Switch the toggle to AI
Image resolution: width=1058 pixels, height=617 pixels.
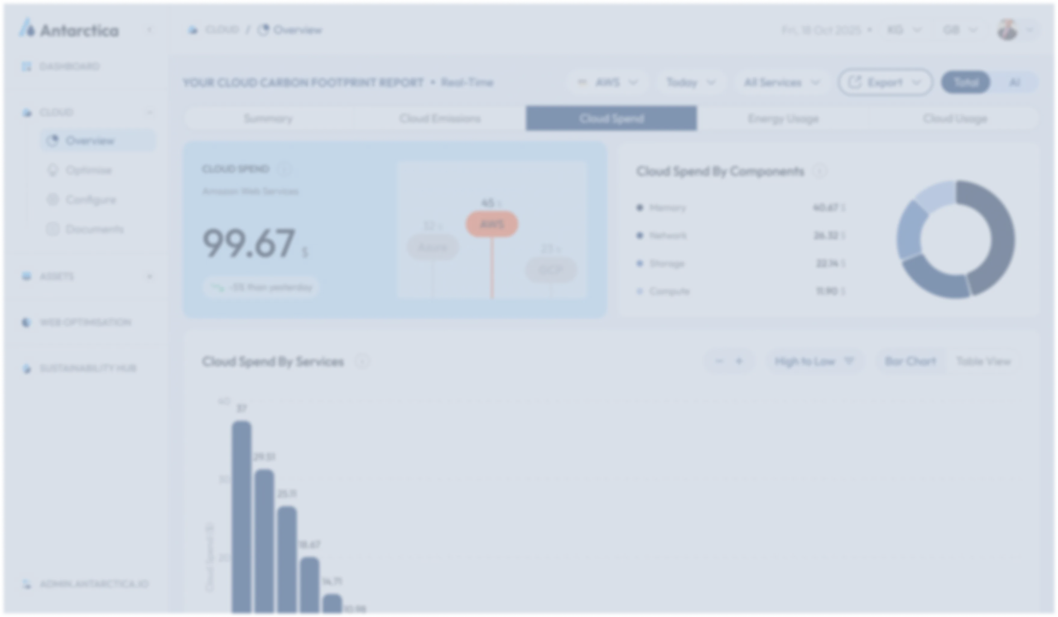coord(1014,82)
